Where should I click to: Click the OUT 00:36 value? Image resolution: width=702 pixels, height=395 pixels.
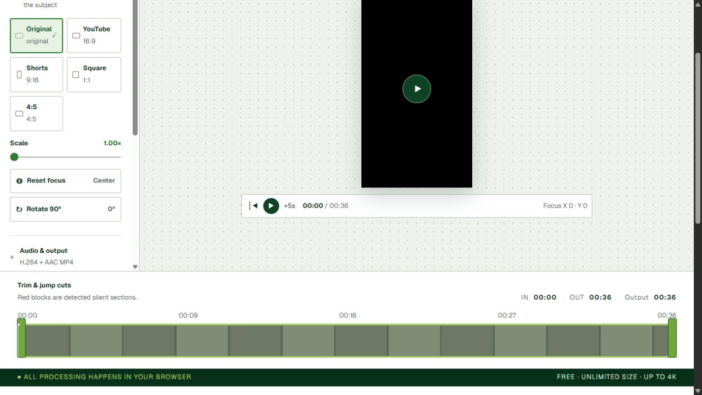(x=600, y=297)
